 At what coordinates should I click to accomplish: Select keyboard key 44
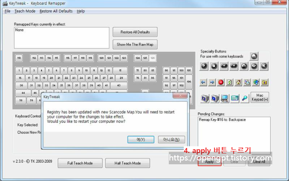23,93
